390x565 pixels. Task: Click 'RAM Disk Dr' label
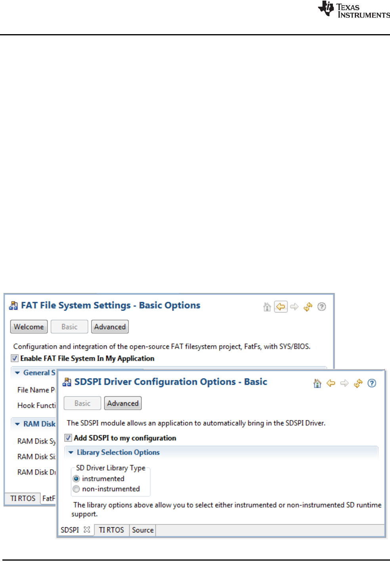tap(36, 472)
